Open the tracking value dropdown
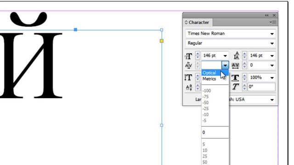This screenshot has width=294, height=165. (272, 65)
